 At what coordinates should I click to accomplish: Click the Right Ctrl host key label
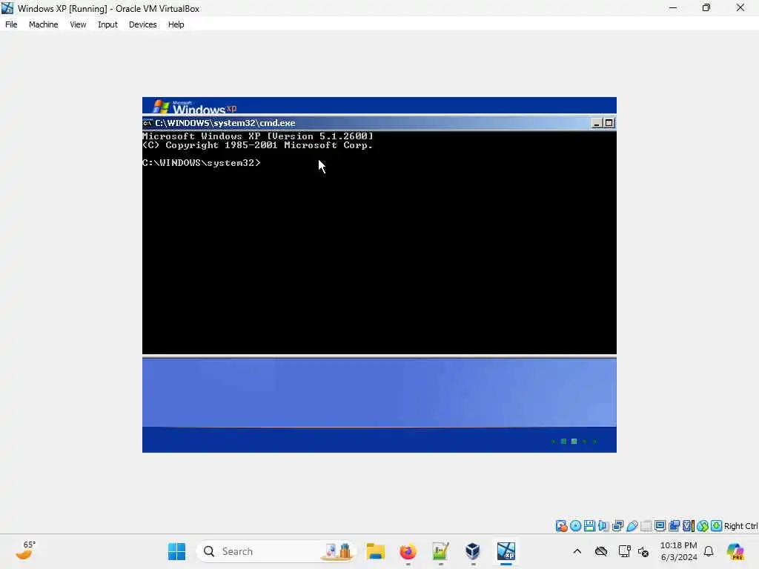point(740,526)
